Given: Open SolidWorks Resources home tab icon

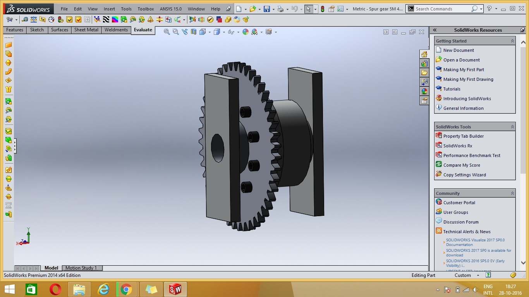Looking at the screenshot, I should click(x=424, y=54).
